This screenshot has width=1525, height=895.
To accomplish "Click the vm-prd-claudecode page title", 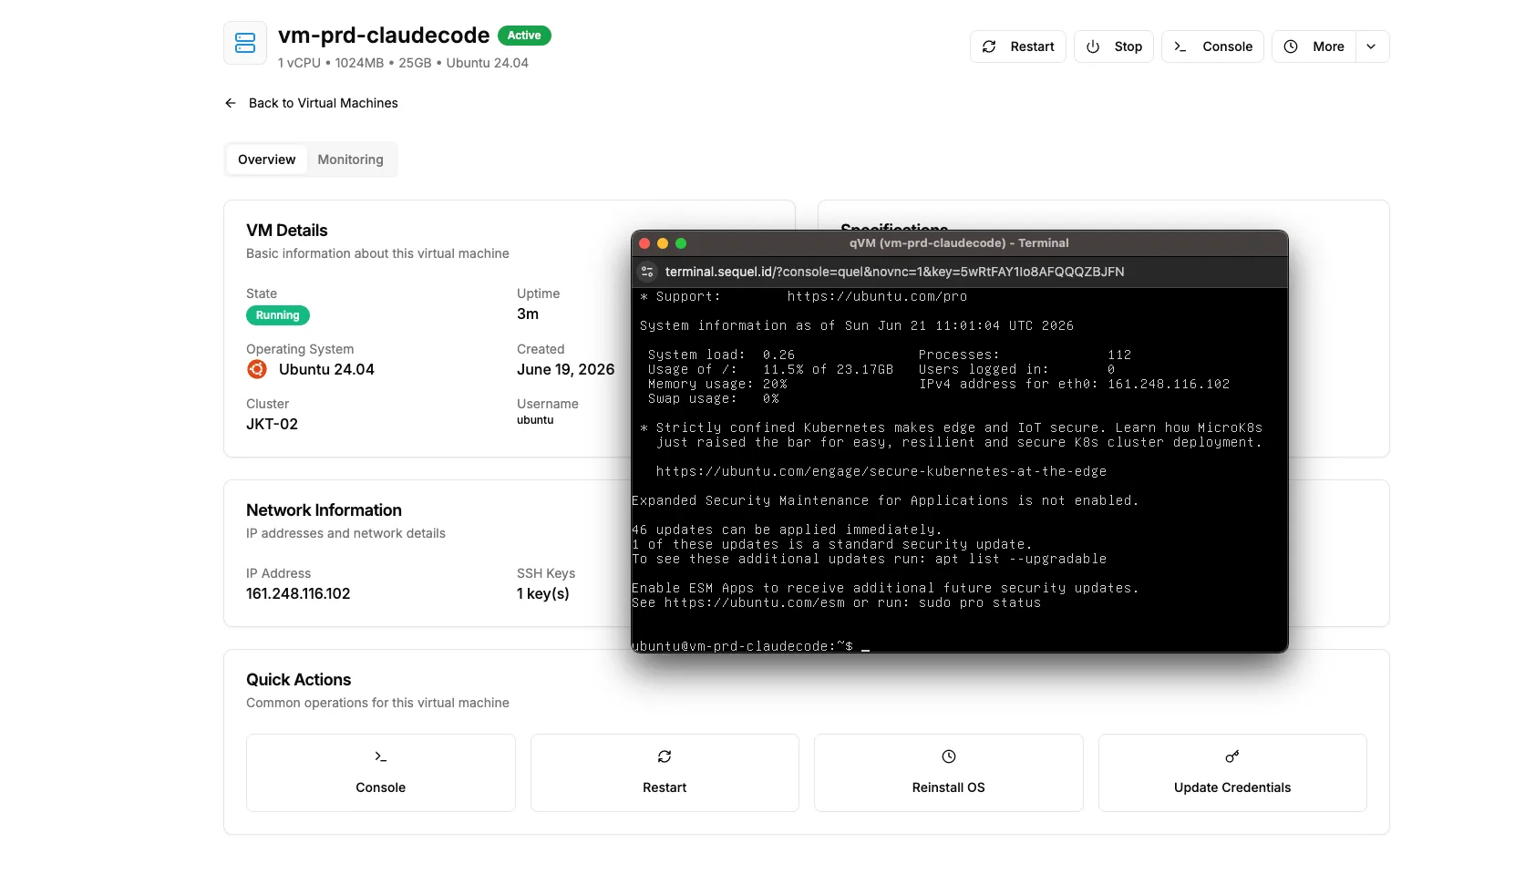I will tap(384, 36).
